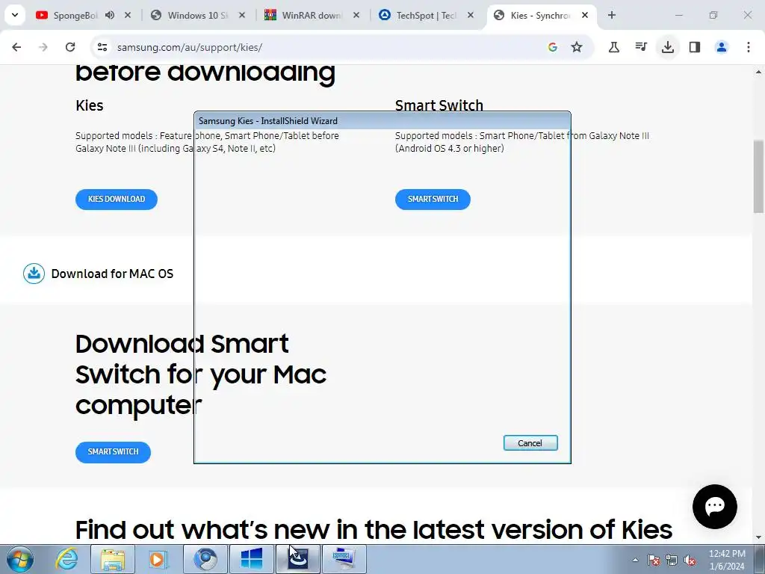Click the circular download icon beside MAC OS
The width and height of the screenshot is (765, 574).
34,274
